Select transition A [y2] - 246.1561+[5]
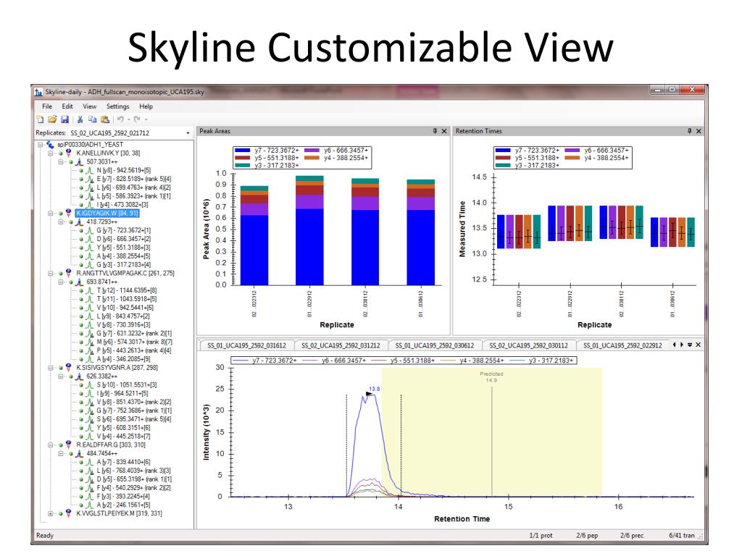The width and height of the screenshot is (742, 556). [x=123, y=505]
